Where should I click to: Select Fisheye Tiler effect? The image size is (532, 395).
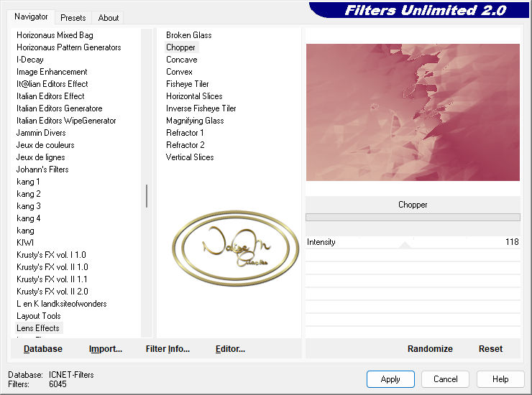pyautogui.click(x=187, y=84)
